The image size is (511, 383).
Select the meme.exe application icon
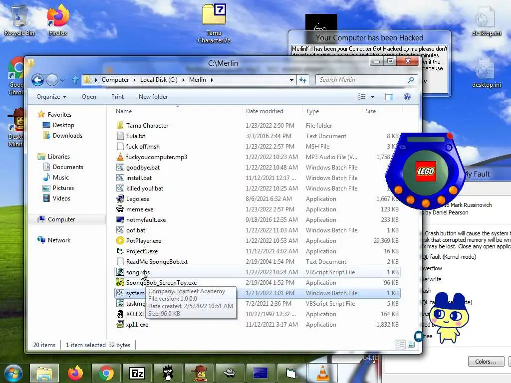pos(120,209)
